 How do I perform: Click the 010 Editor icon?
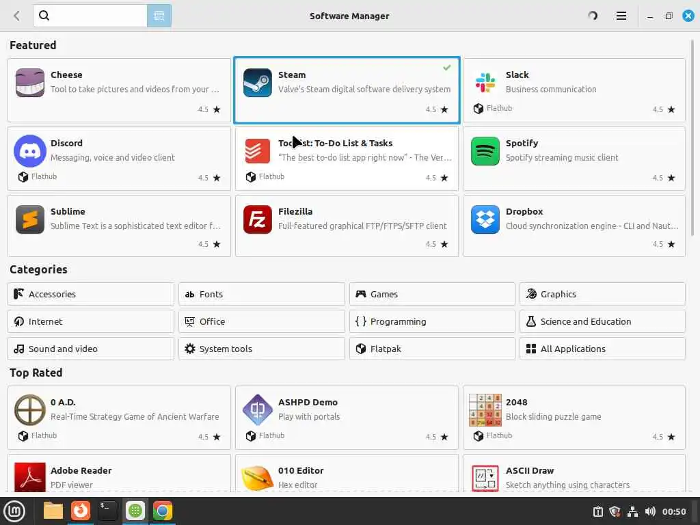coord(257,478)
